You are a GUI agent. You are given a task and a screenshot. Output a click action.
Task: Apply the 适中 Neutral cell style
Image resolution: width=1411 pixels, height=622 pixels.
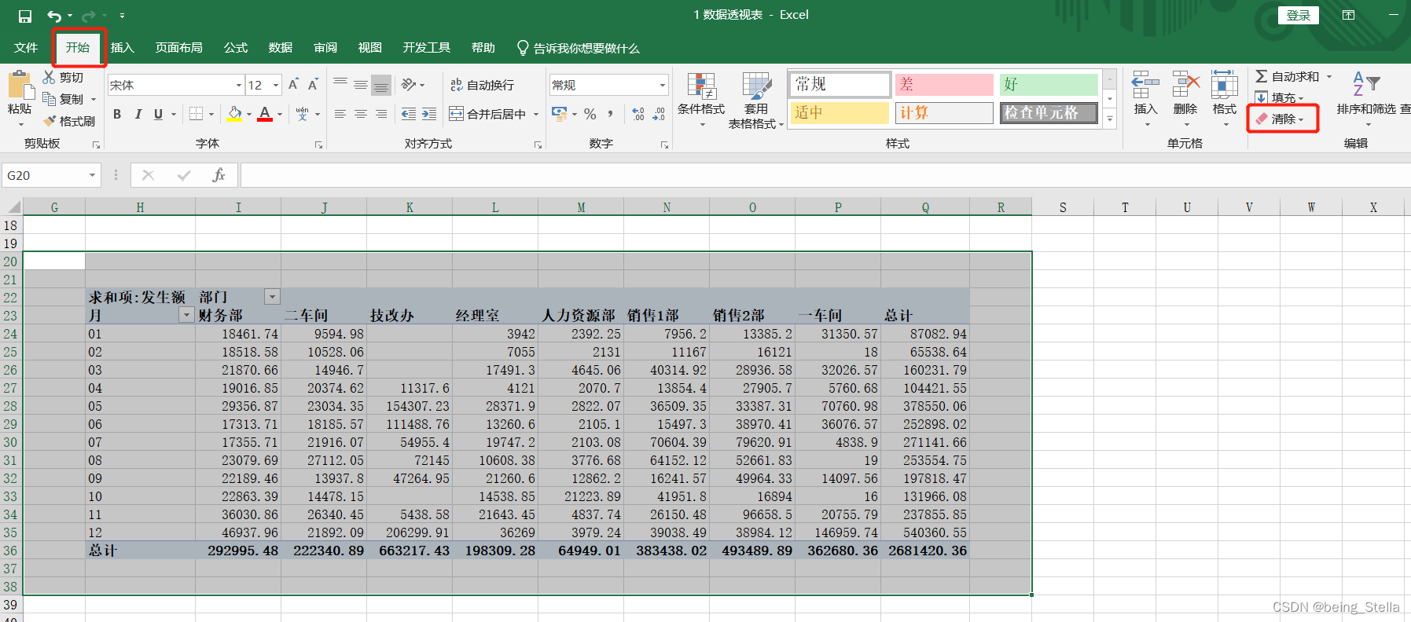point(839,113)
